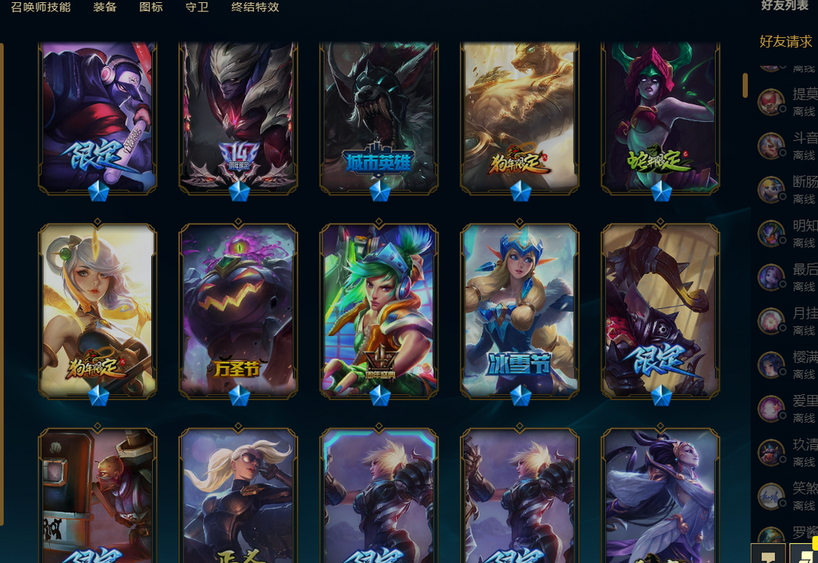Click the blue gem under 万圣节 pumpkin skin

pos(239,396)
